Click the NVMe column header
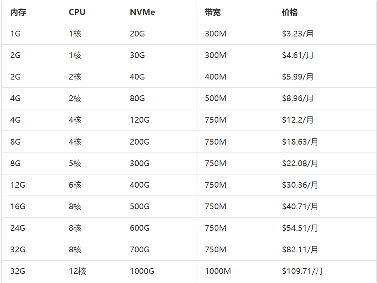The image size is (377, 283). coord(142,12)
